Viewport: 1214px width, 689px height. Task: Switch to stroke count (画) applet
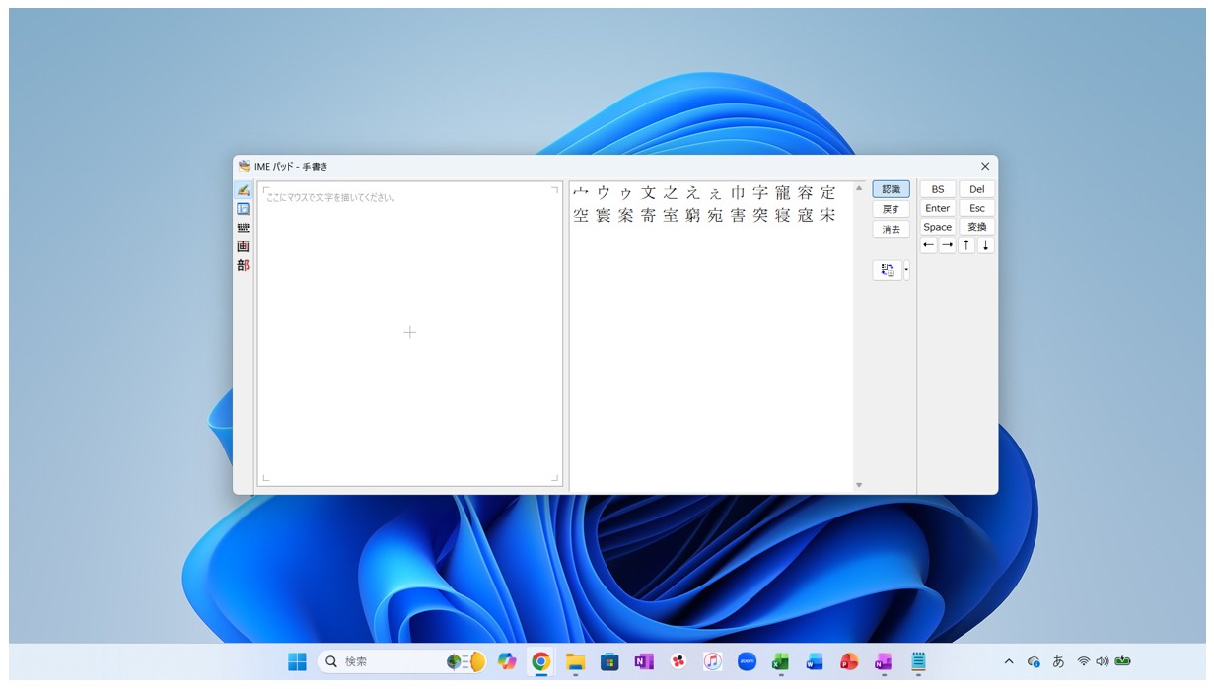click(243, 246)
